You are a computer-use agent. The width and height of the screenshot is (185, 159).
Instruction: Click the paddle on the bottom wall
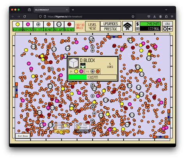pos(160,137)
